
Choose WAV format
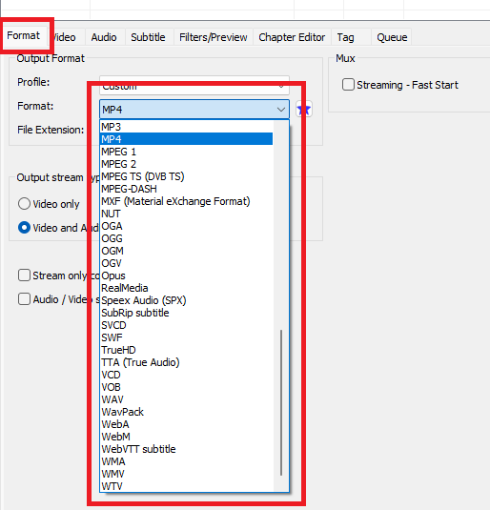[187, 399]
